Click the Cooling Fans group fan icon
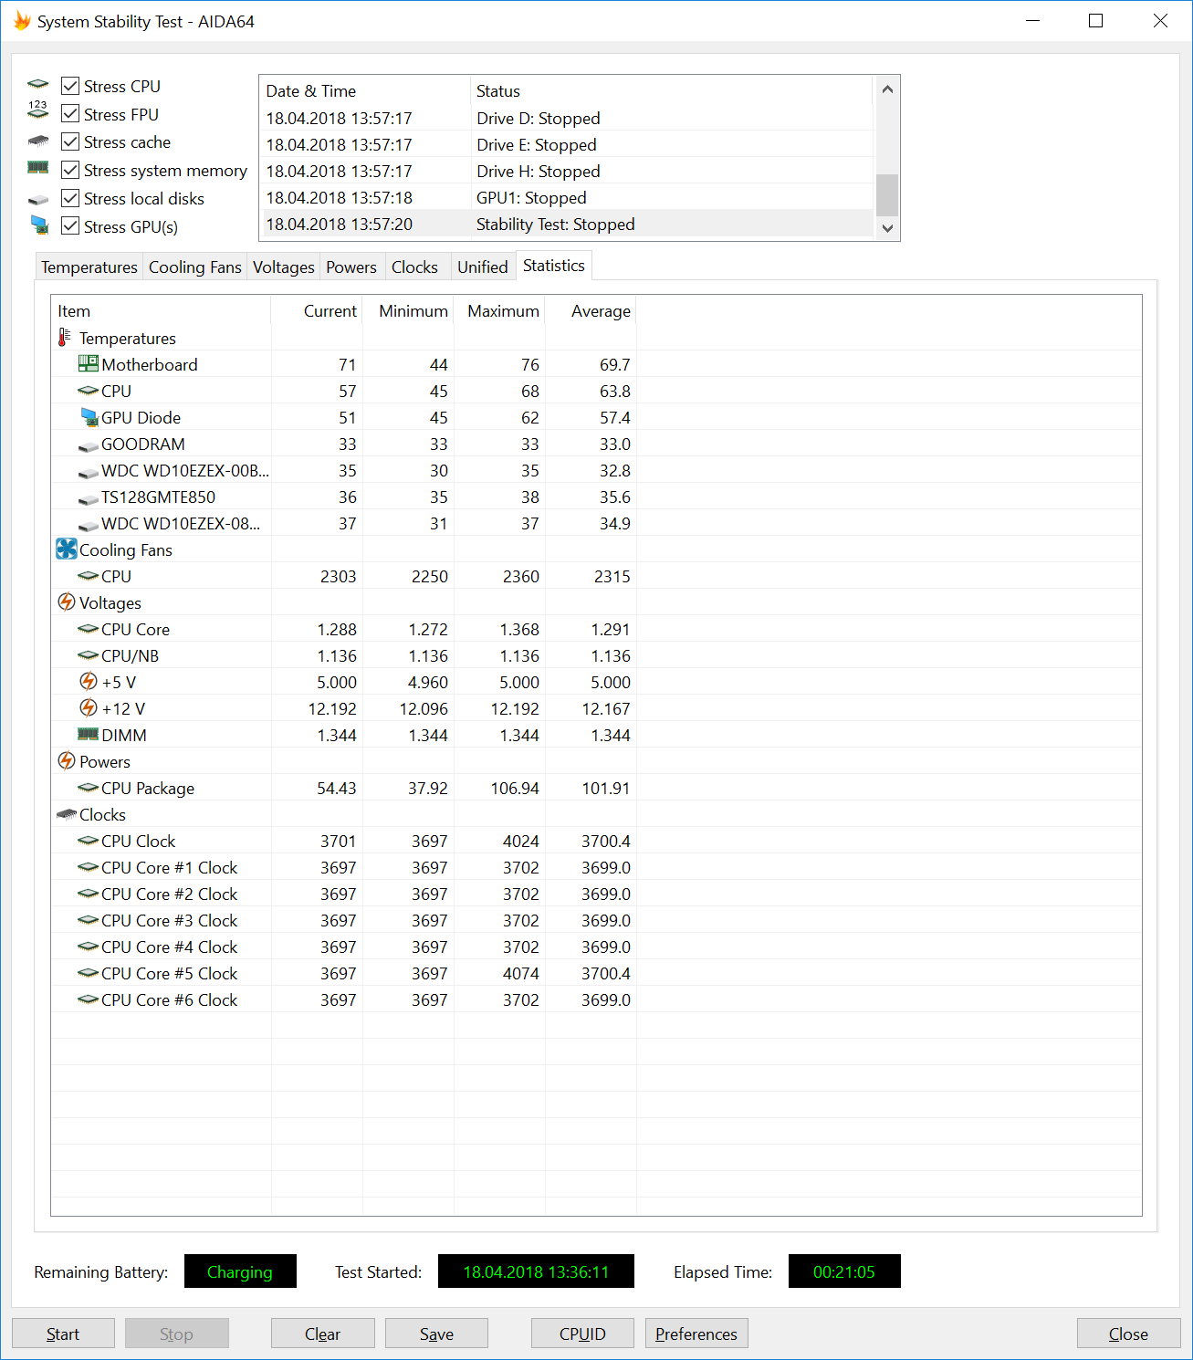 tap(67, 549)
